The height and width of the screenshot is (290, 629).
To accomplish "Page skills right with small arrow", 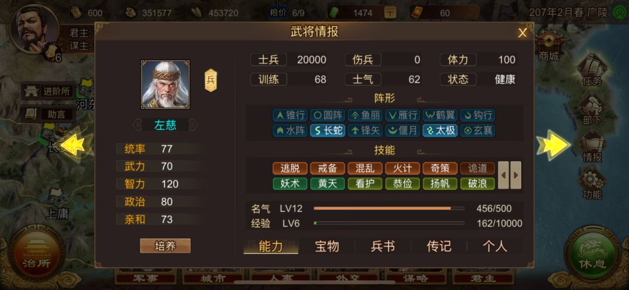I will click(x=516, y=175).
